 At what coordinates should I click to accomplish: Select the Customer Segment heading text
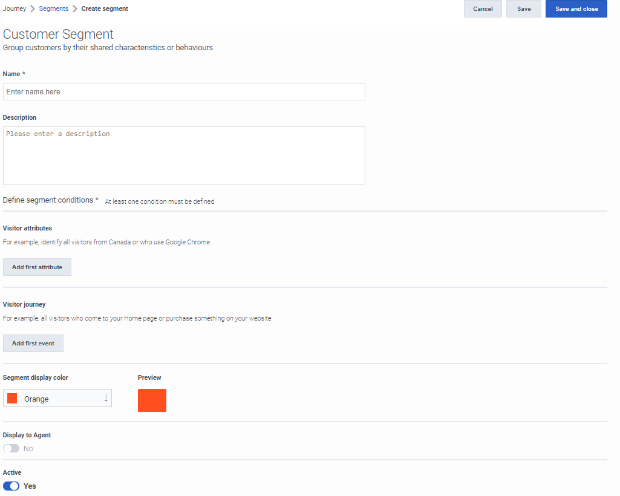click(x=58, y=34)
